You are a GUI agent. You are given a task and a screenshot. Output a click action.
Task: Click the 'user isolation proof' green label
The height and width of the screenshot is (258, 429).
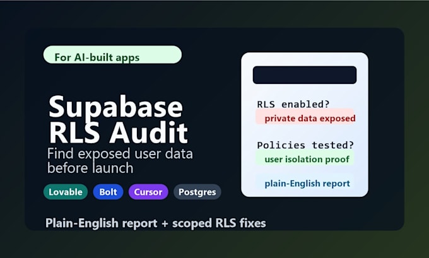305,159
